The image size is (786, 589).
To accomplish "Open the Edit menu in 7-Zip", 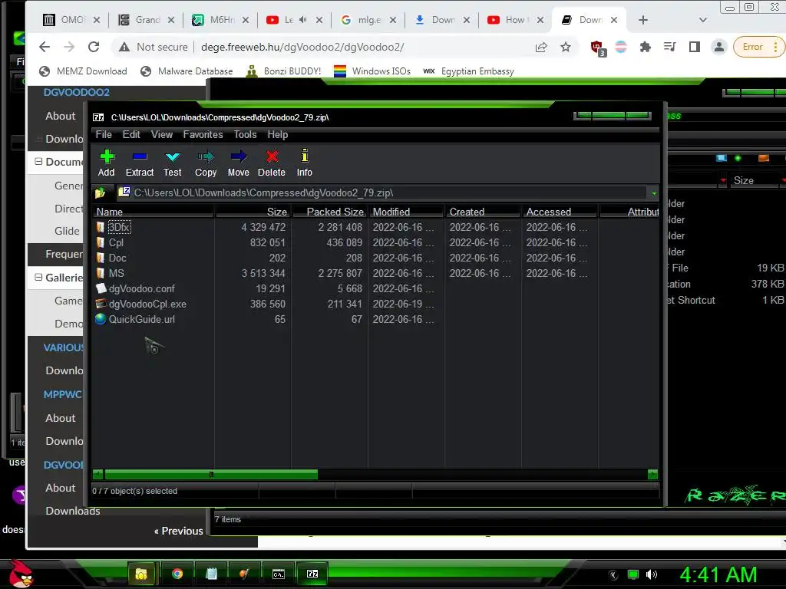I will point(131,135).
